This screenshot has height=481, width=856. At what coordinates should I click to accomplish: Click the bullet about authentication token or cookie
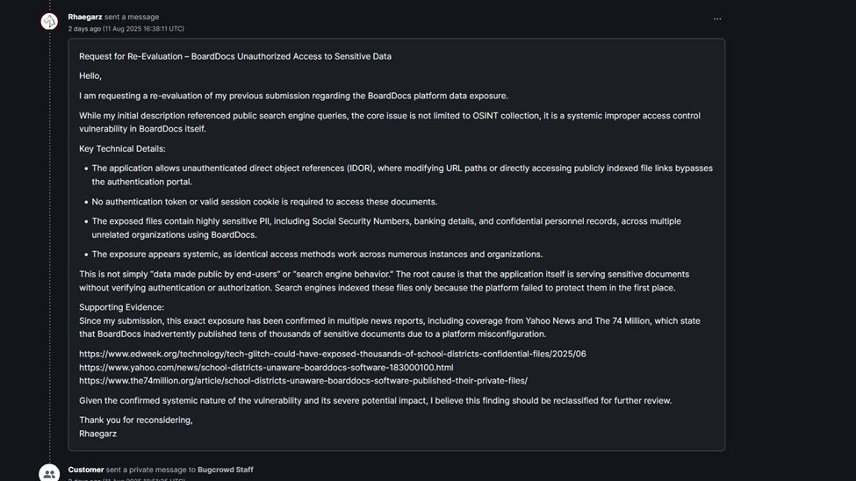pyautogui.click(x=264, y=202)
